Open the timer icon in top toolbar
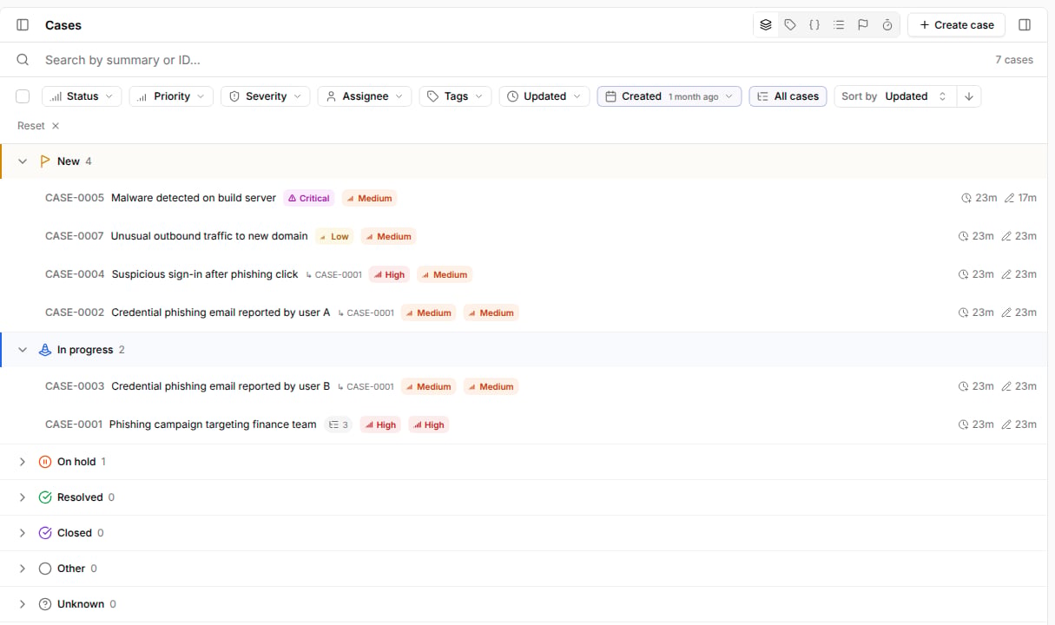 coord(887,25)
